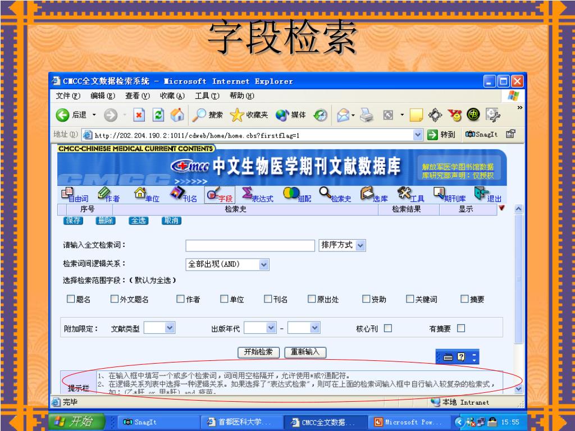Select the 刊名 journal name search icon
The height and width of the screenshot is (431, 575).
tap(184, 195)
